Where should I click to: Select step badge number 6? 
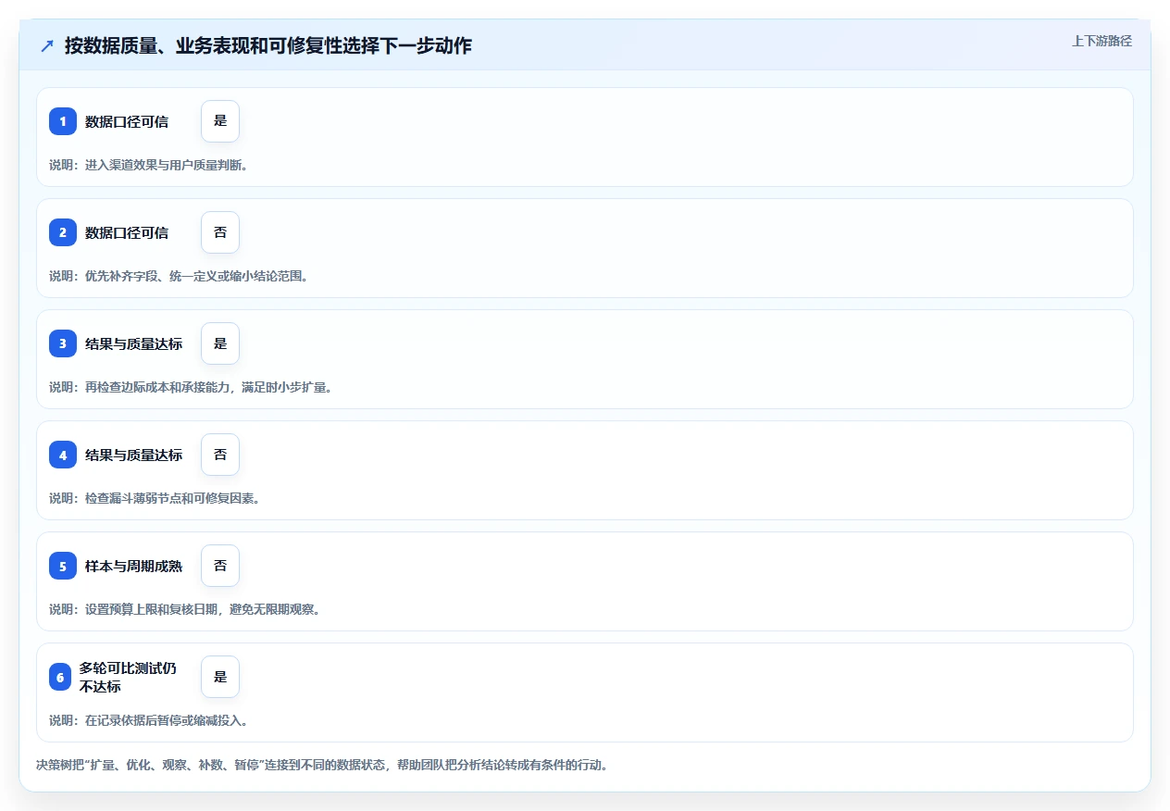[x=60, y=677]
